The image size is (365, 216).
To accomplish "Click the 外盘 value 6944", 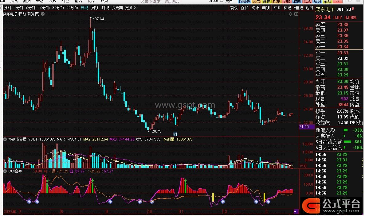I will [x=343, y=105].
